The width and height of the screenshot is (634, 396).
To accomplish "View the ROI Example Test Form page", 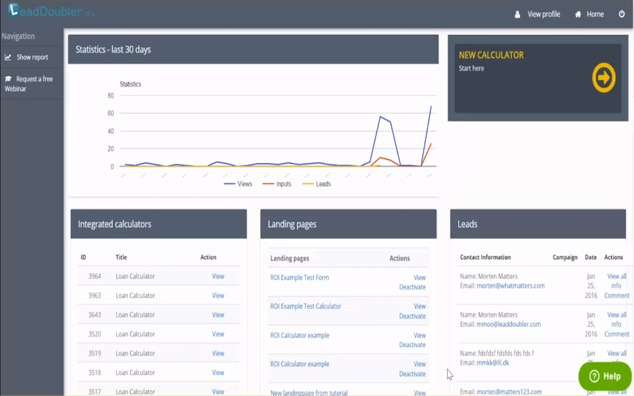I will pos(420,278).
